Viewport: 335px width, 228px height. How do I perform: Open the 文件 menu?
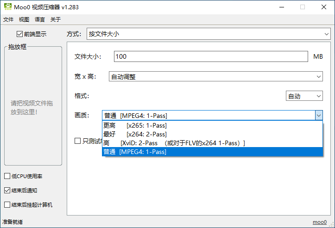pos(8,19)
